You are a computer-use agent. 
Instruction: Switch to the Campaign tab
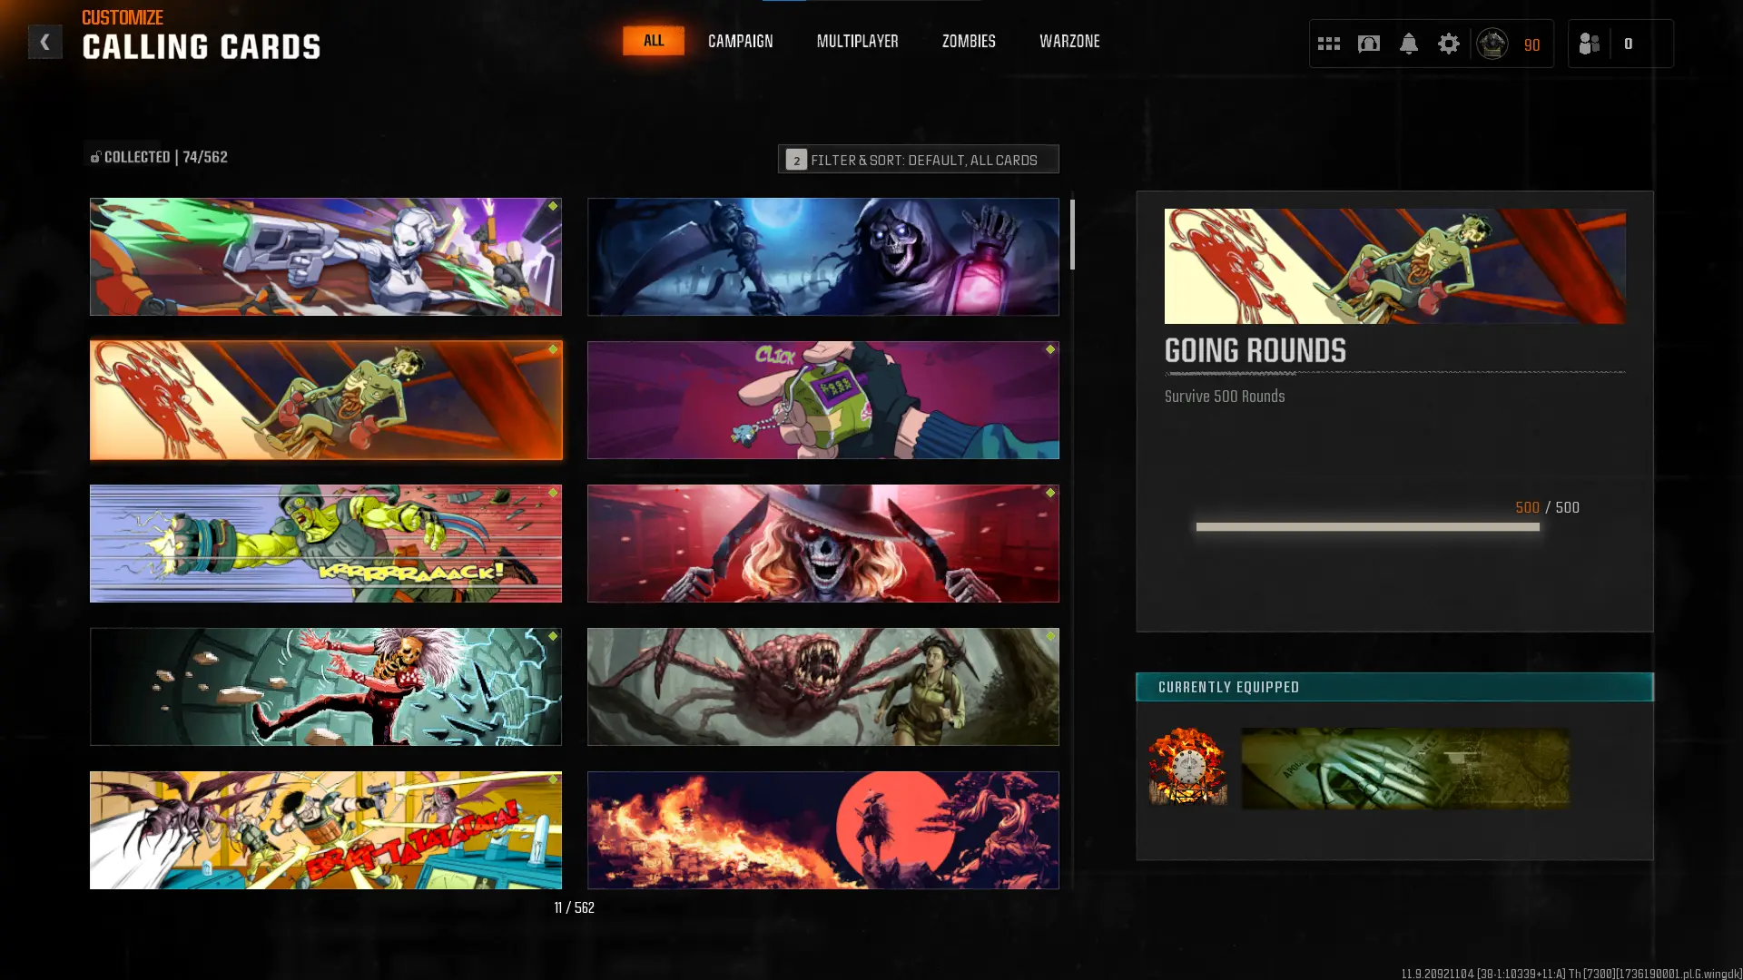pos(740,42)
